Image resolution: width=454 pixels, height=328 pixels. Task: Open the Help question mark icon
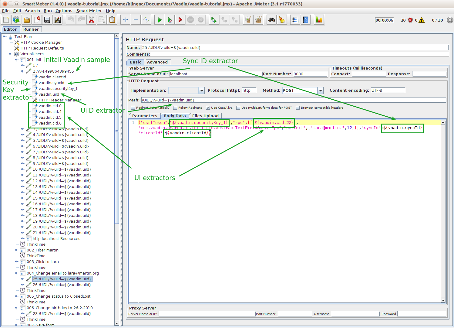coord(306,20)
